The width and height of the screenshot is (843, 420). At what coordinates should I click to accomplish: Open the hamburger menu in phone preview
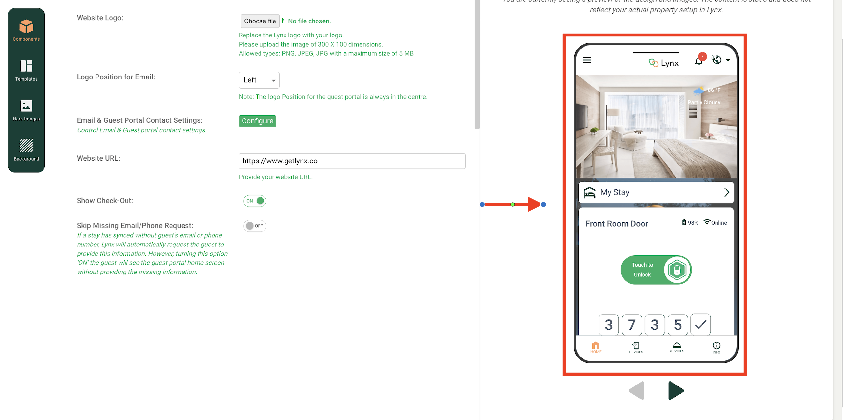[x=587, y=60]
